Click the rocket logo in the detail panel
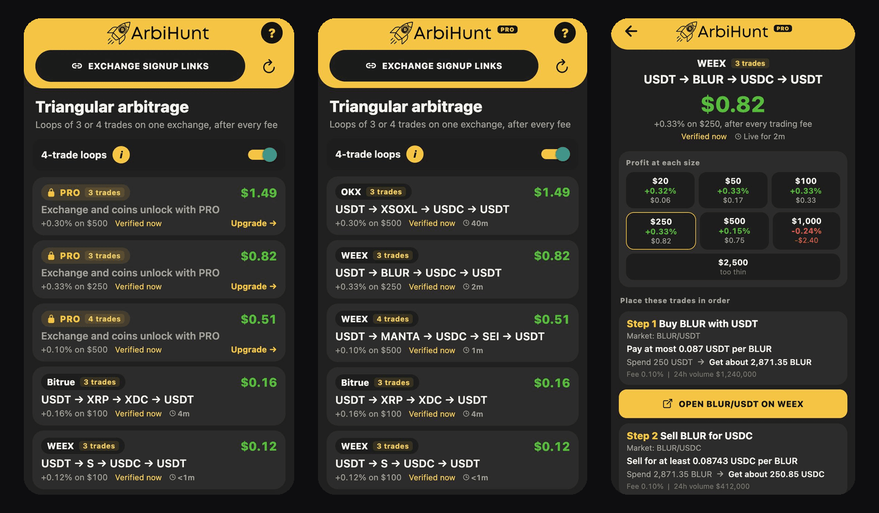 [x=686, y=31]
